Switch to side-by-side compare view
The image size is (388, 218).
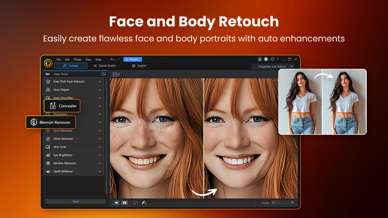tap(124, 203)
